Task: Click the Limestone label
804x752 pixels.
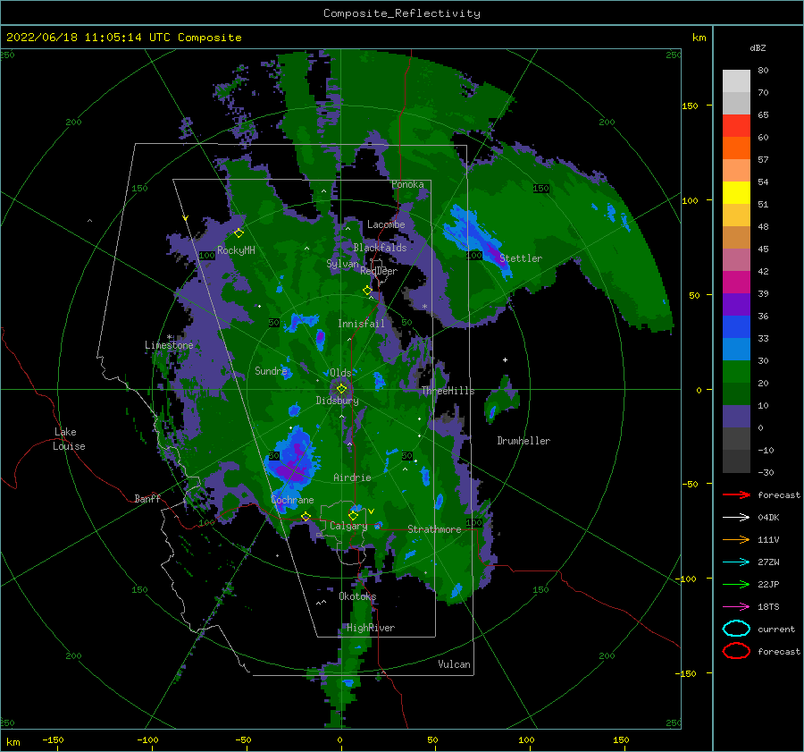Action: [169, 345]
